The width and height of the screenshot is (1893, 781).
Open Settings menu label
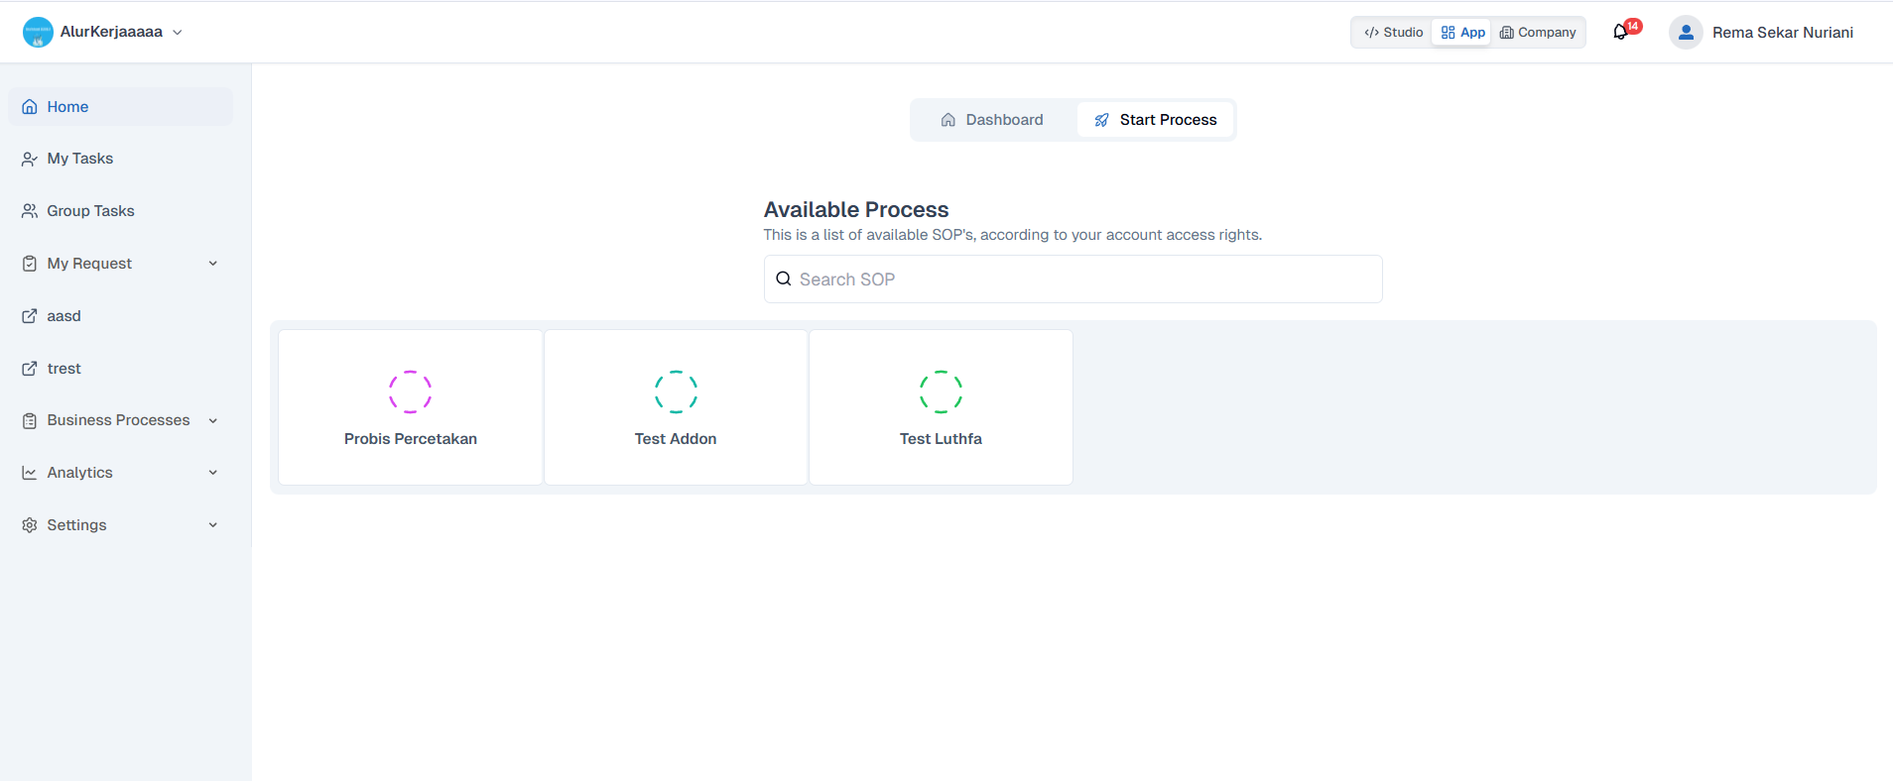coord(76,525)
